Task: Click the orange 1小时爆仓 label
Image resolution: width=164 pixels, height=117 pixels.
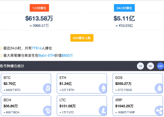Action: pos(39,8)
